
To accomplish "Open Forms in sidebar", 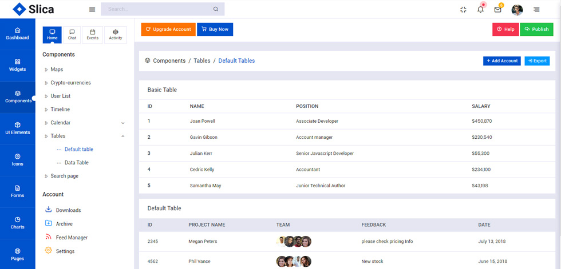I will (x=18, y=191).
